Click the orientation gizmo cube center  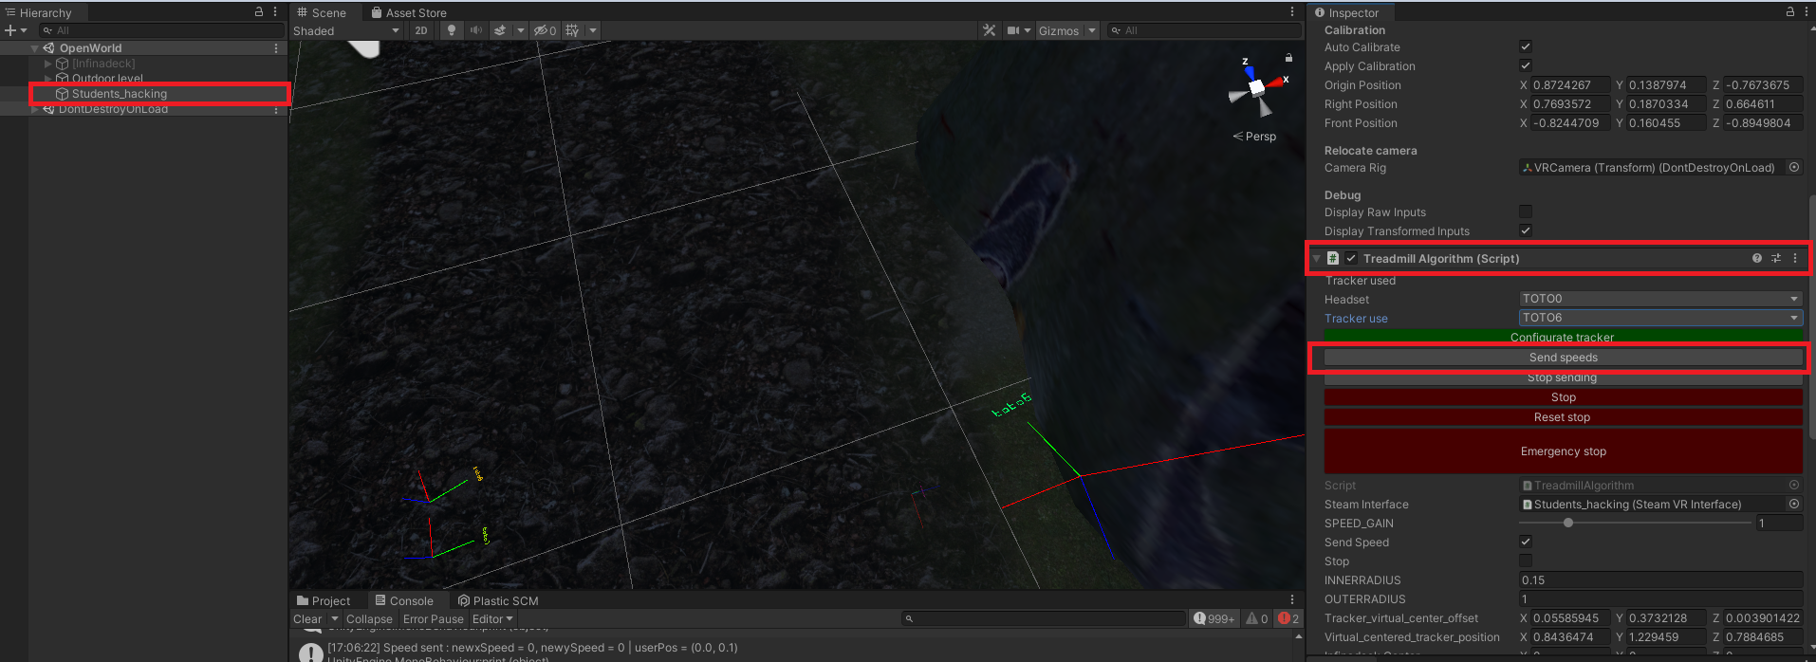(1256, 87)
